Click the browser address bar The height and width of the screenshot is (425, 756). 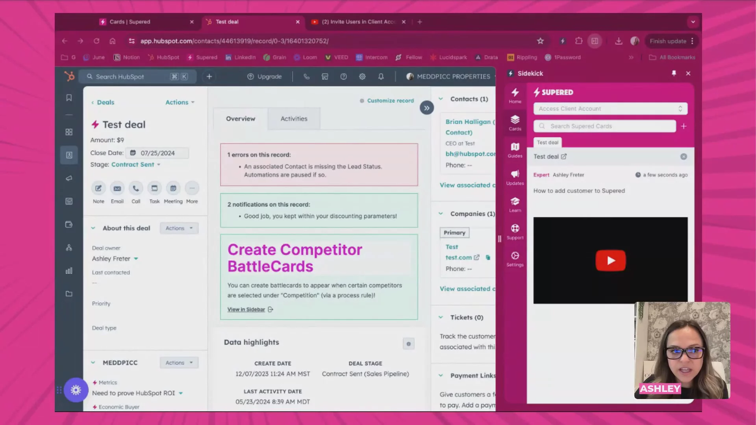point(331,41)
